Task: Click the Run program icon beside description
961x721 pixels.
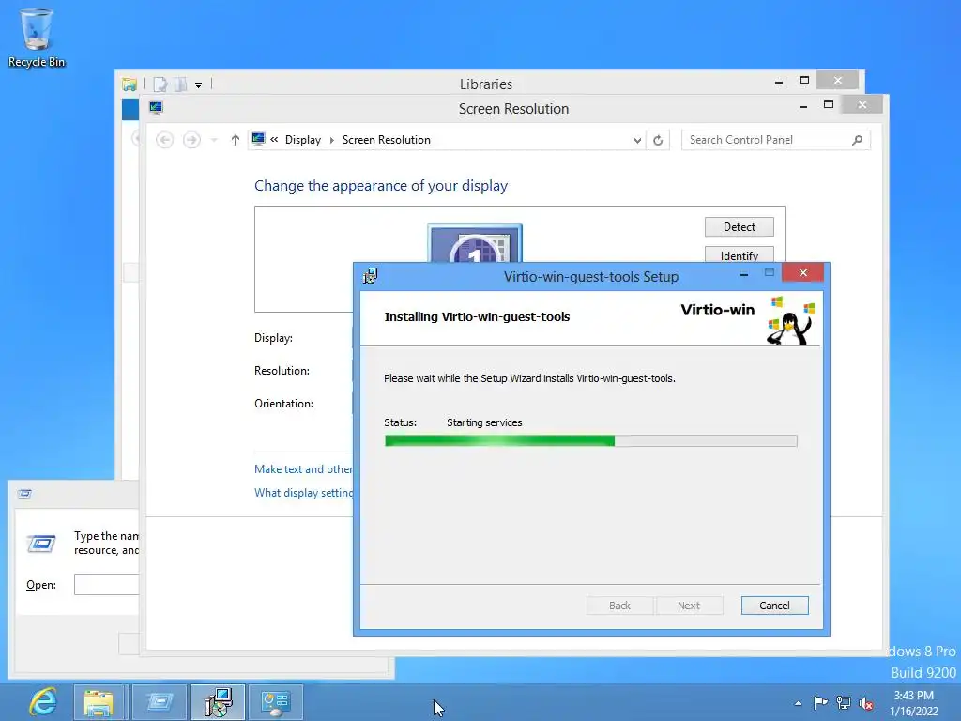Action: click(41, 543)
